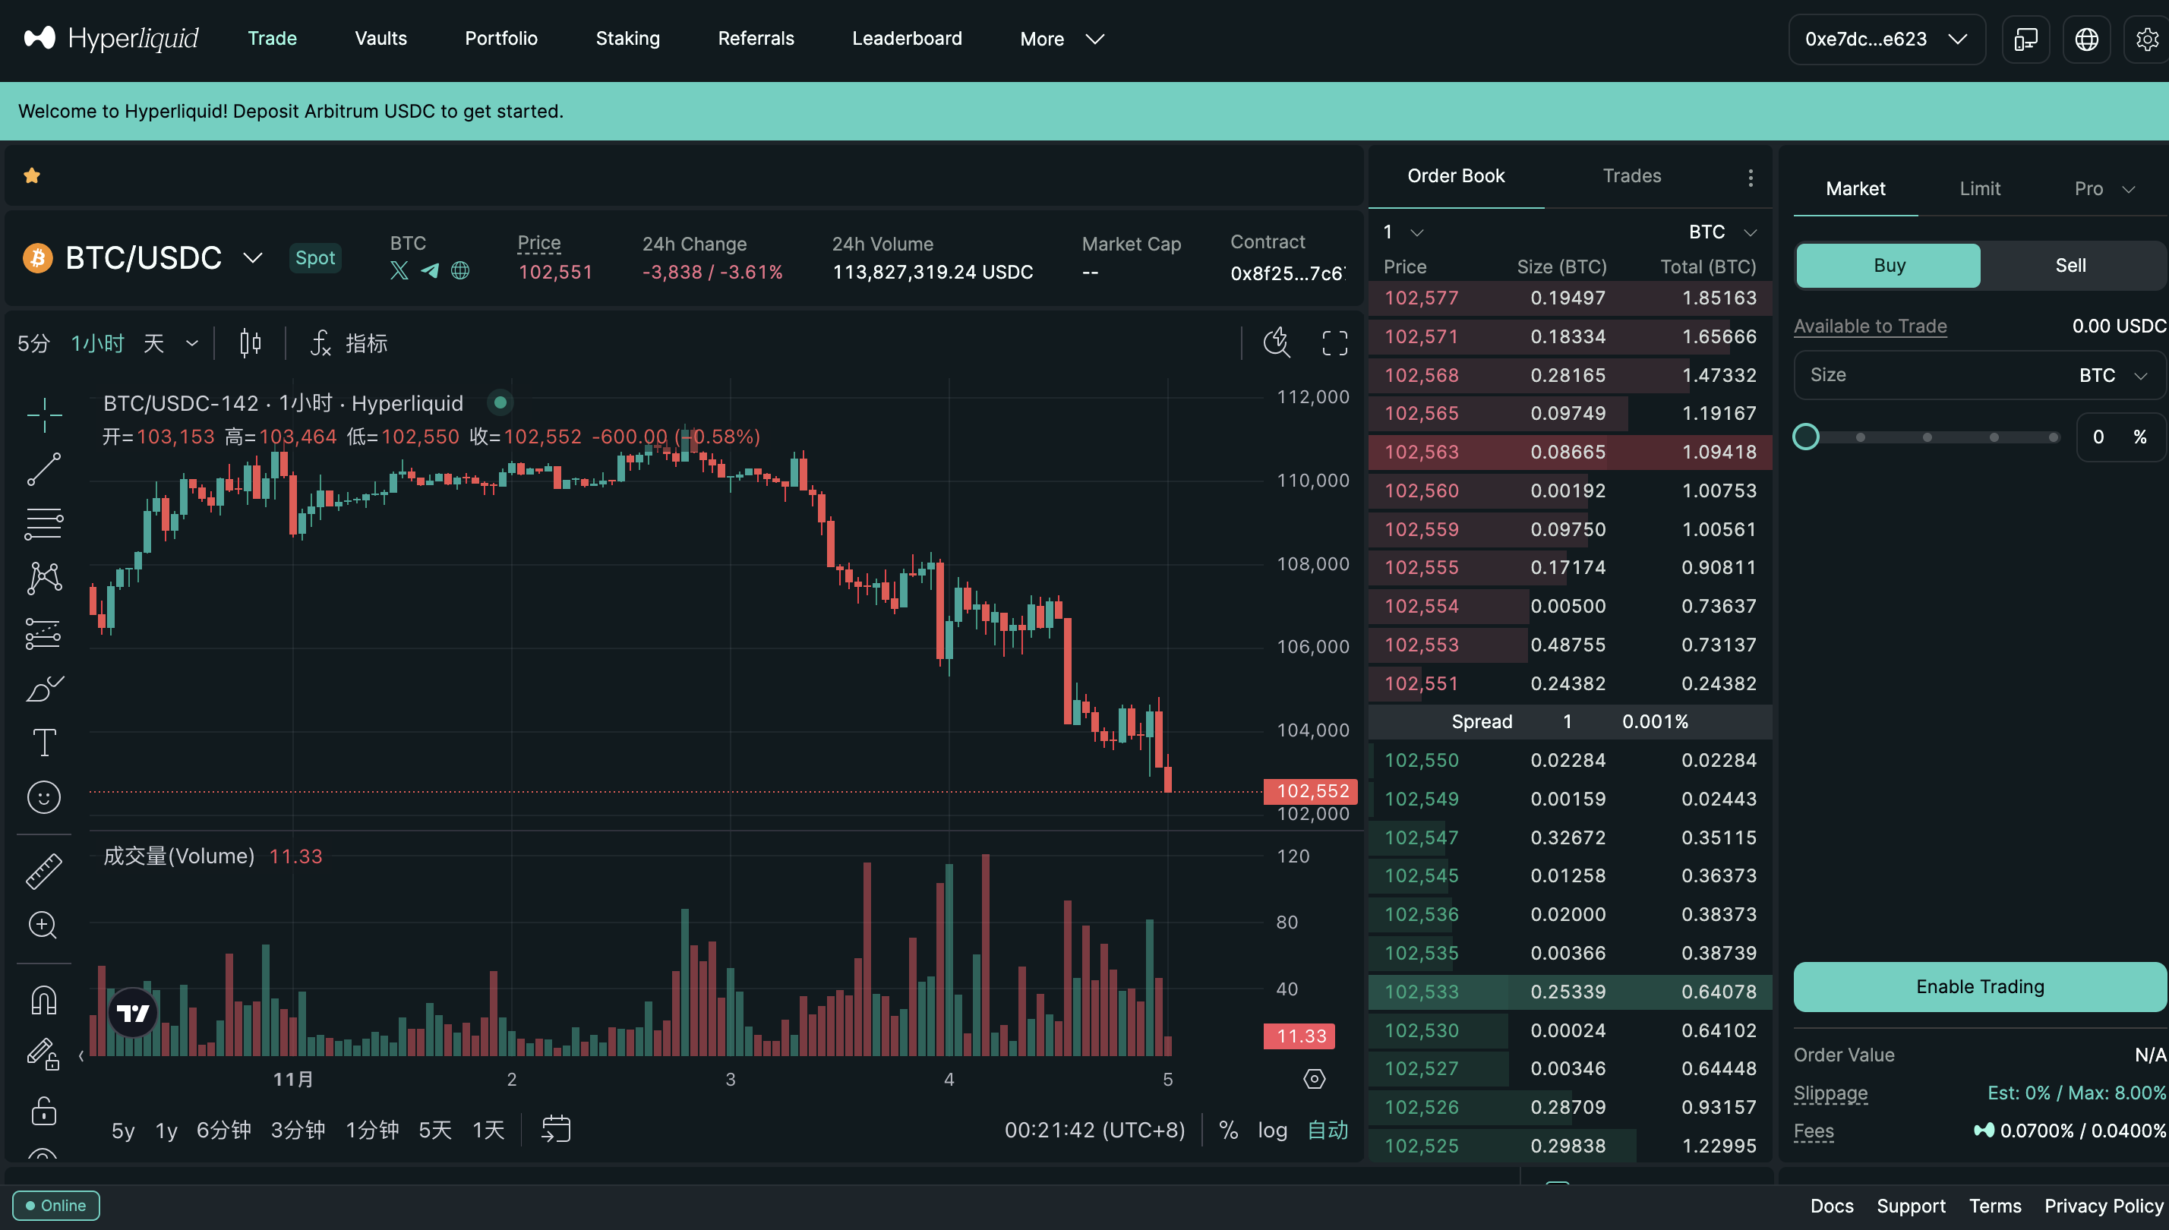The image size is (2169, 1230).
Task: Click the favorite star icon
Action: [32, 175]
